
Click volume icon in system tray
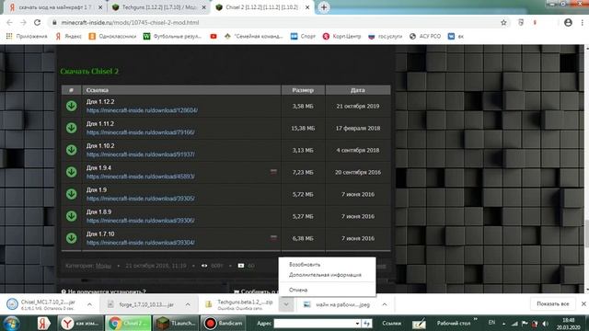(x=546, y=323)
